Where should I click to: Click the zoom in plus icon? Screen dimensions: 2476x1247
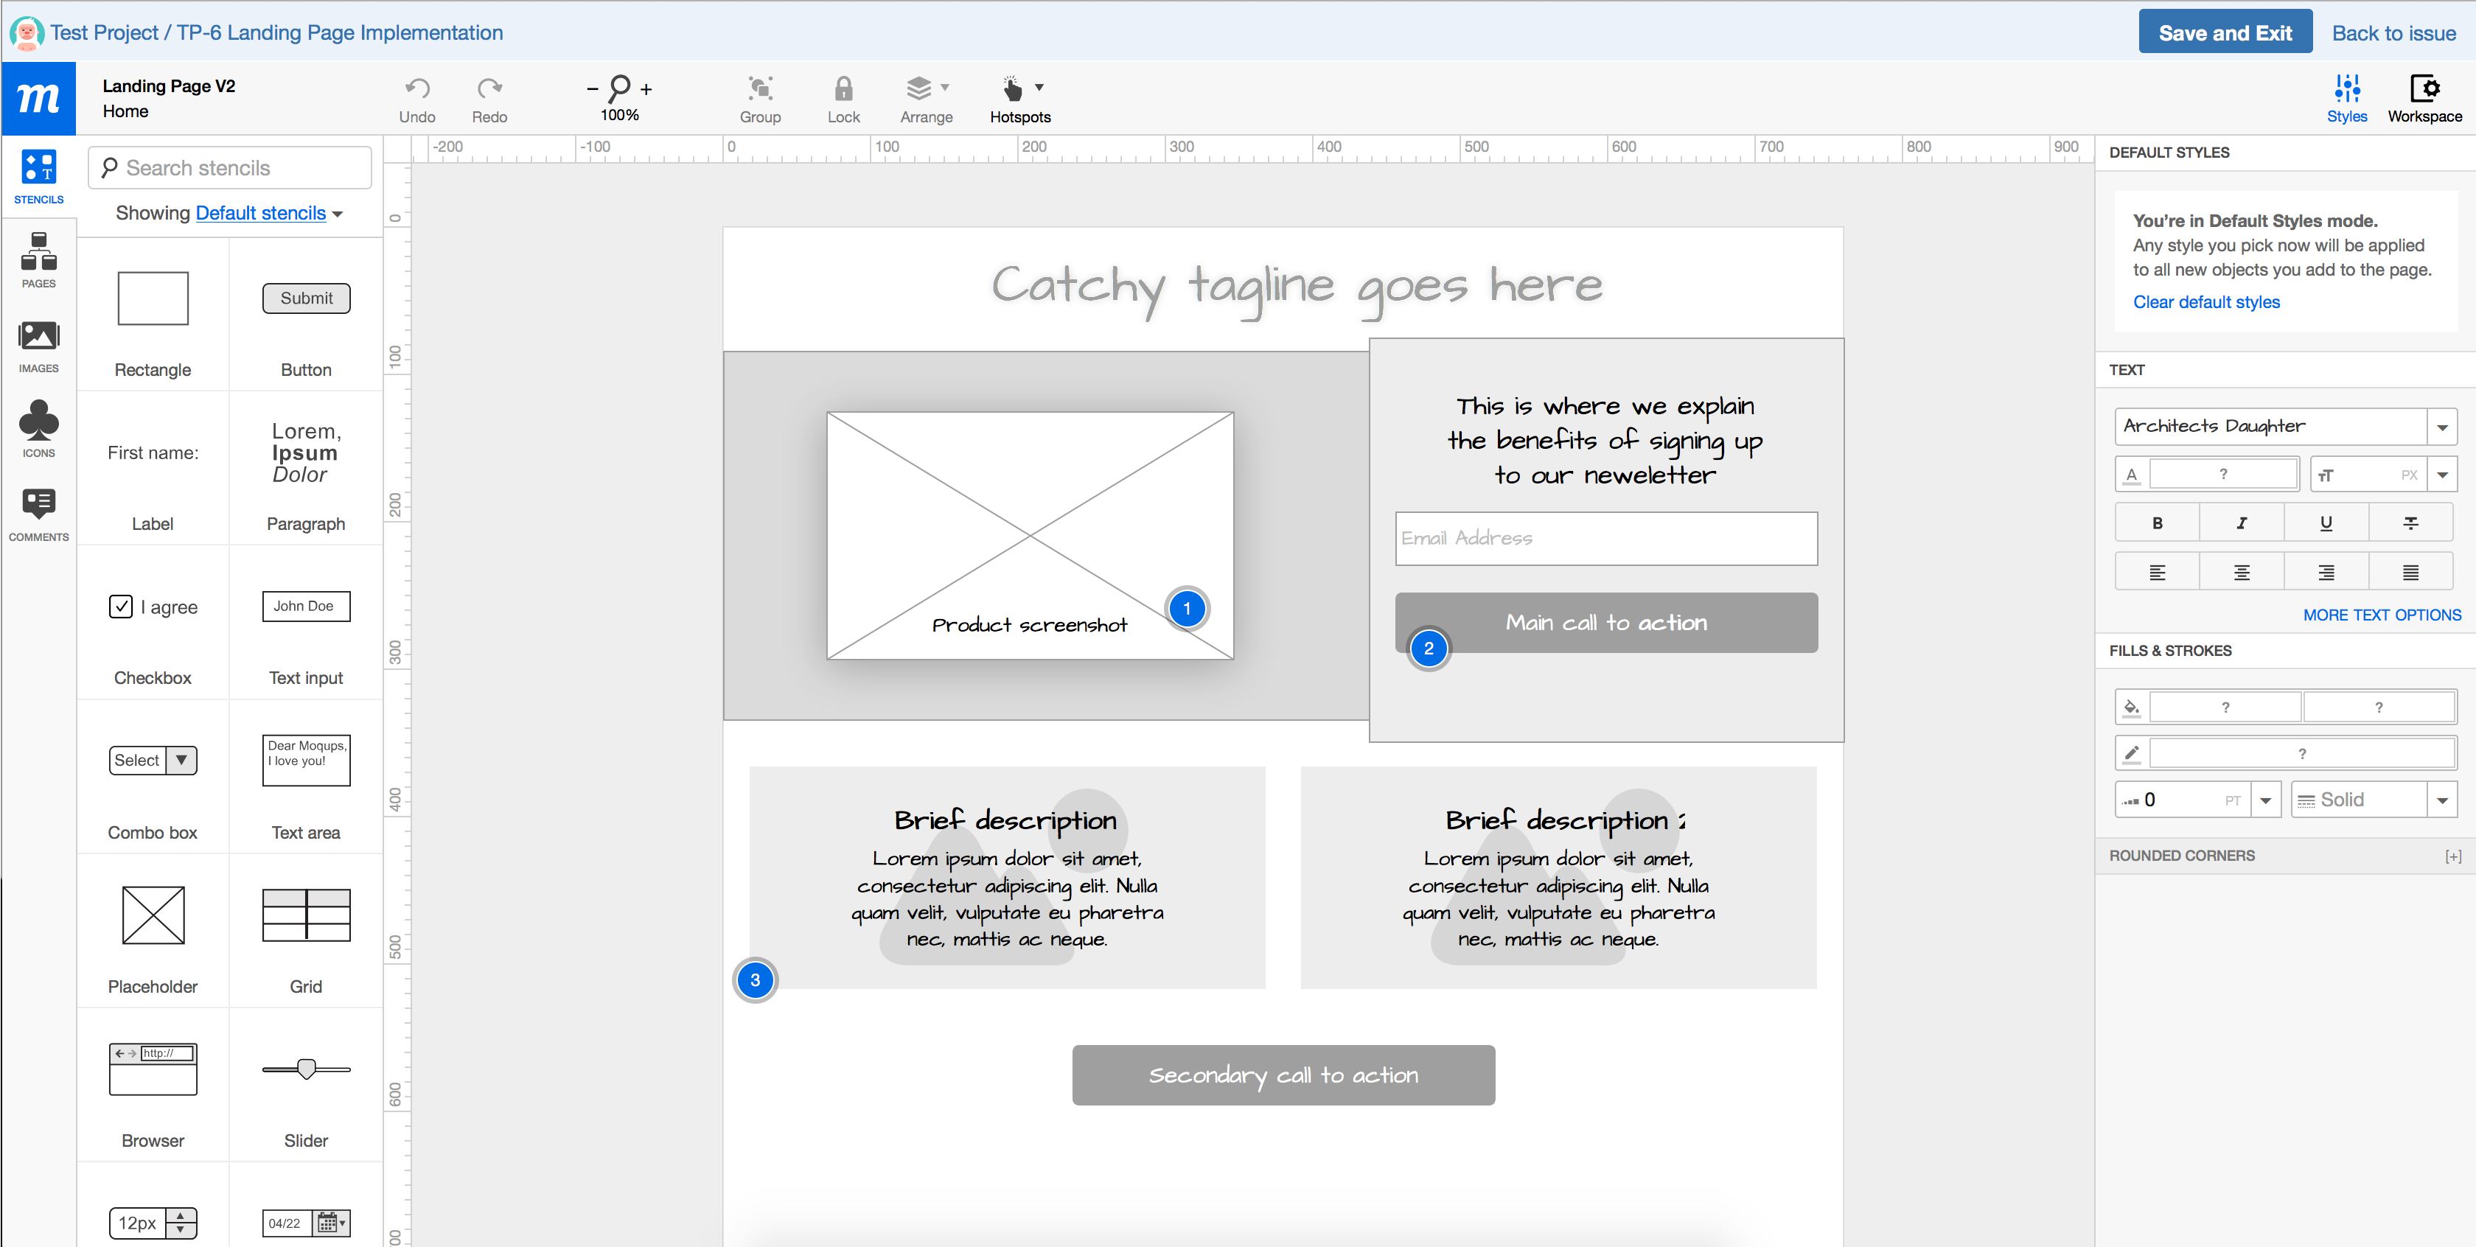646,89
